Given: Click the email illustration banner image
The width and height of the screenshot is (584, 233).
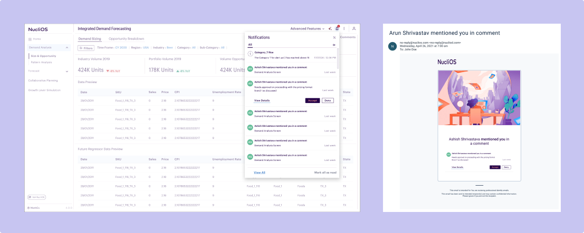Looking at the screenshot, I should [x=479, y=98].
